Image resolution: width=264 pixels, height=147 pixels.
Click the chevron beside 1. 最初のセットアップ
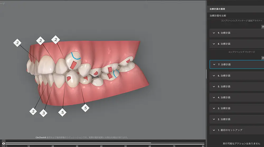point(214,130)
